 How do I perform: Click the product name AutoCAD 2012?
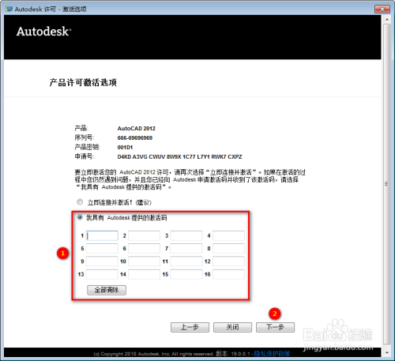click(x=137, y=129)
